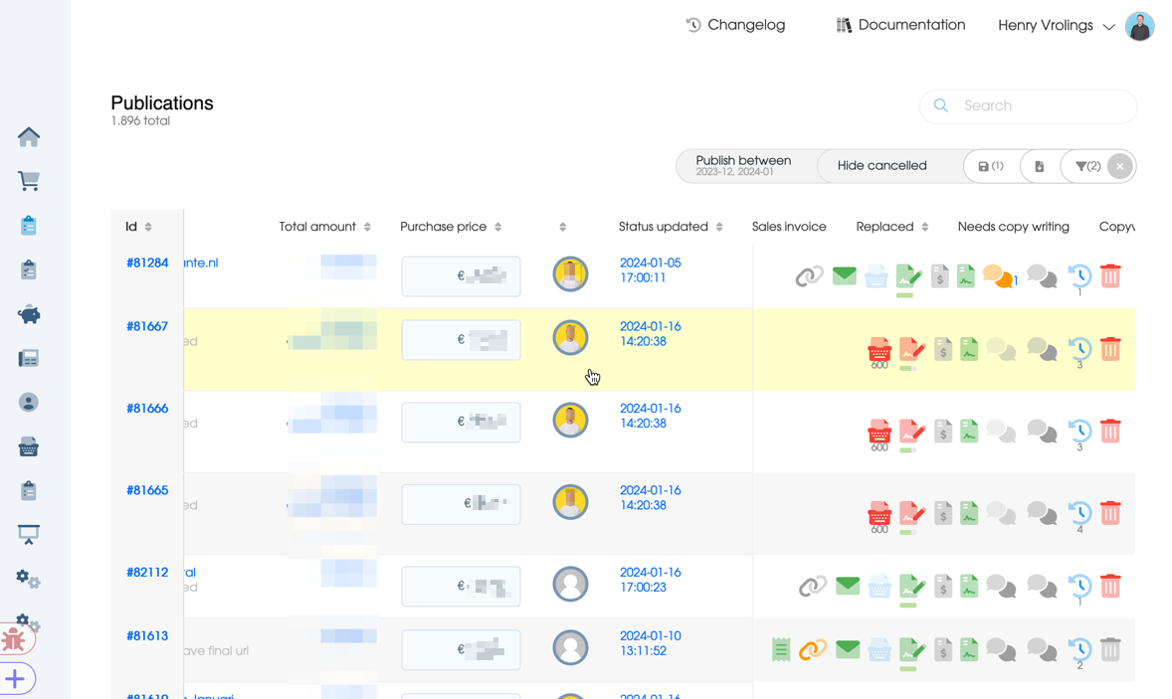The width and height of the screenshot is (1172, 699).
Task: Toggle the Hide cancelled filter
Action: point(882,166)
